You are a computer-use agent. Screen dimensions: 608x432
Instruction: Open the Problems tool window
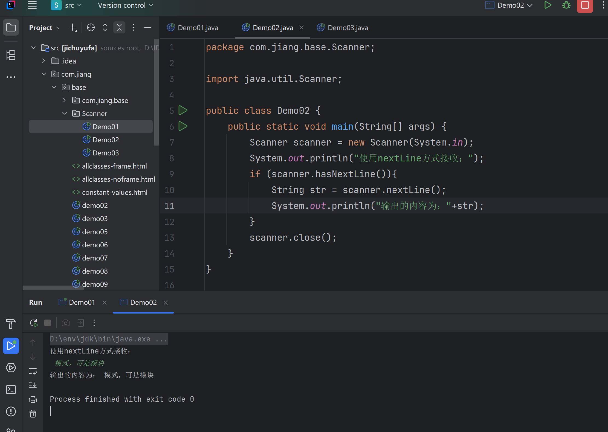(11, 411)
